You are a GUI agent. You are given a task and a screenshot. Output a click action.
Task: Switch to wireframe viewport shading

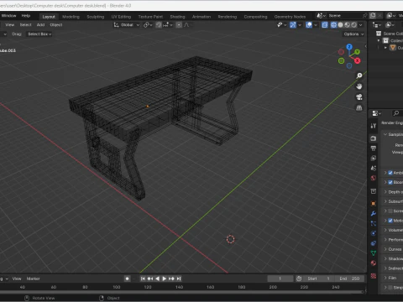[x=333, y=25]
